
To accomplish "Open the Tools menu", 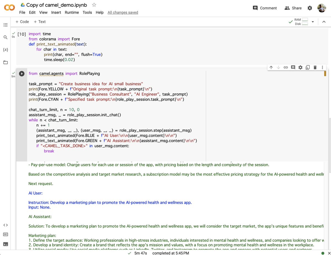I will [87, 12].
